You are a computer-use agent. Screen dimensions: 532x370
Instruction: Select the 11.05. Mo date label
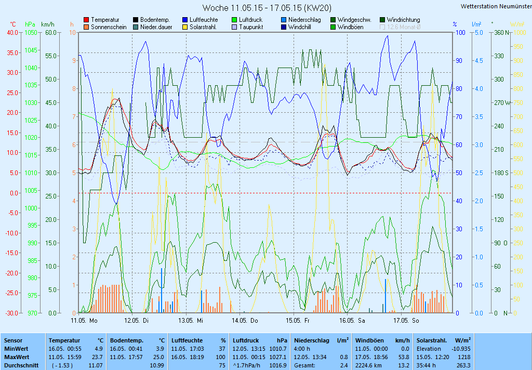click(x=84, y=321)
